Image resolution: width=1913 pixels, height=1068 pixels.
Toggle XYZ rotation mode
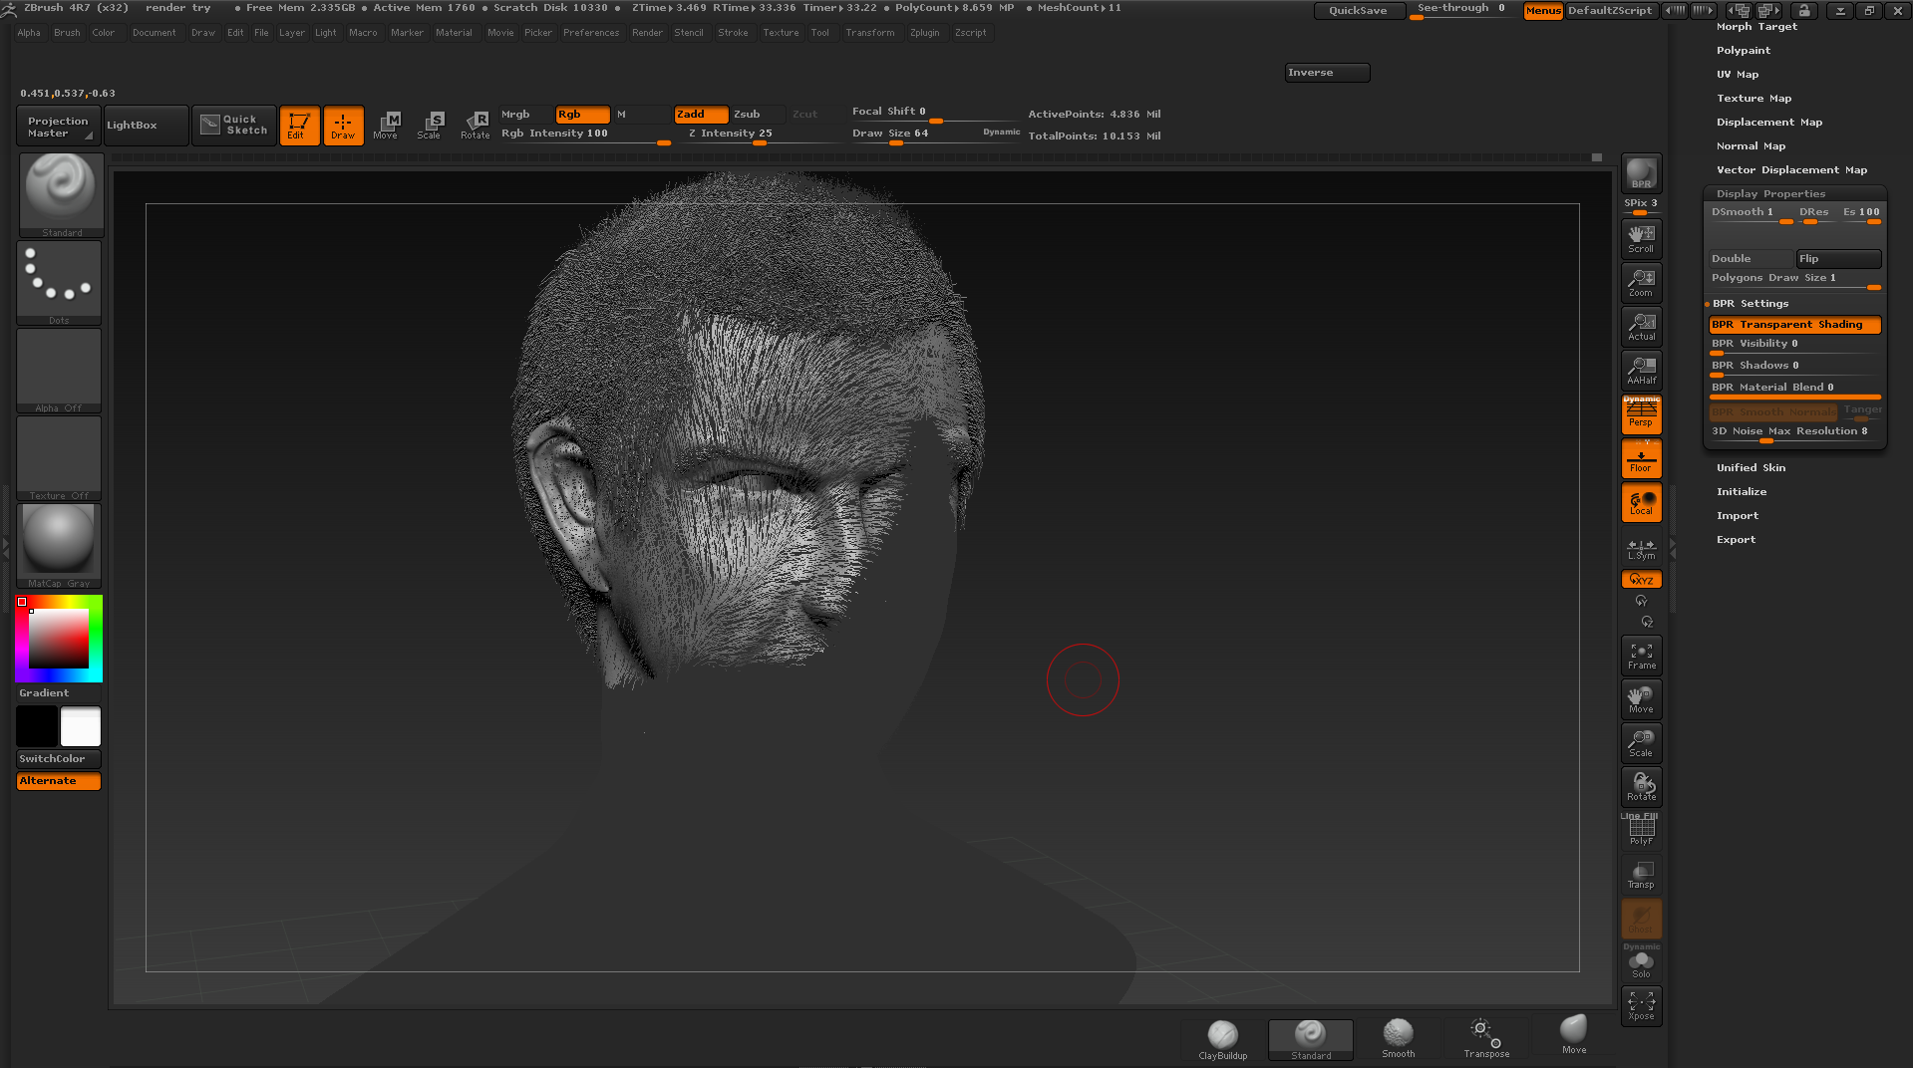1641,579
